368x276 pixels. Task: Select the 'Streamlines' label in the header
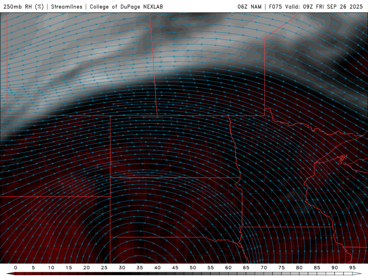67,6
